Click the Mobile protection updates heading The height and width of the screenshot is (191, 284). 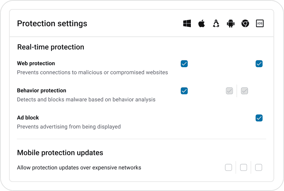click(60, 153)
